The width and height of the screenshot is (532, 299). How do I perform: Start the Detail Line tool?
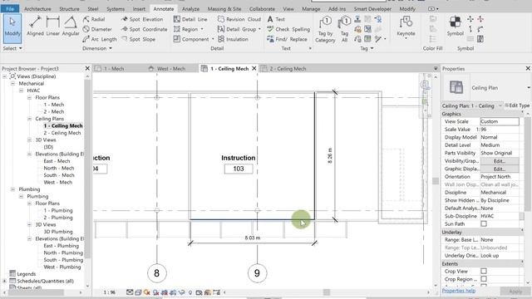[190, 19]
